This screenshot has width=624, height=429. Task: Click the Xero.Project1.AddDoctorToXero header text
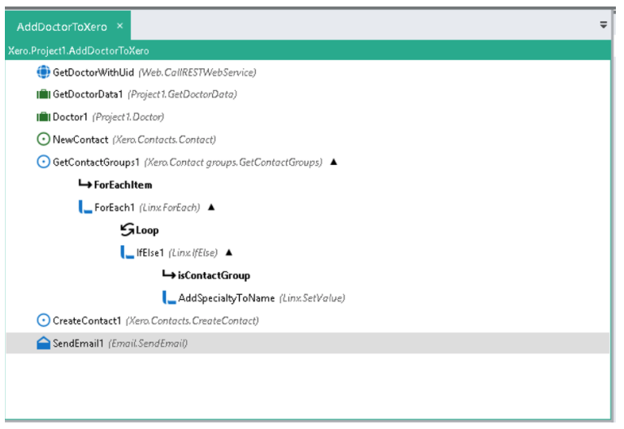click(78, 51)
